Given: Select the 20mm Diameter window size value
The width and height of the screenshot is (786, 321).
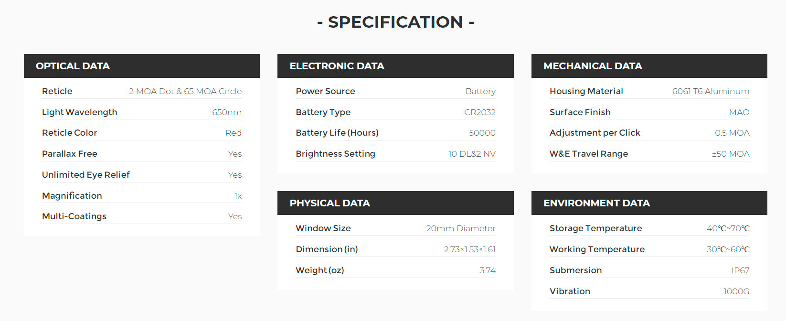Looking at the screenshot, I should (461, 228).
